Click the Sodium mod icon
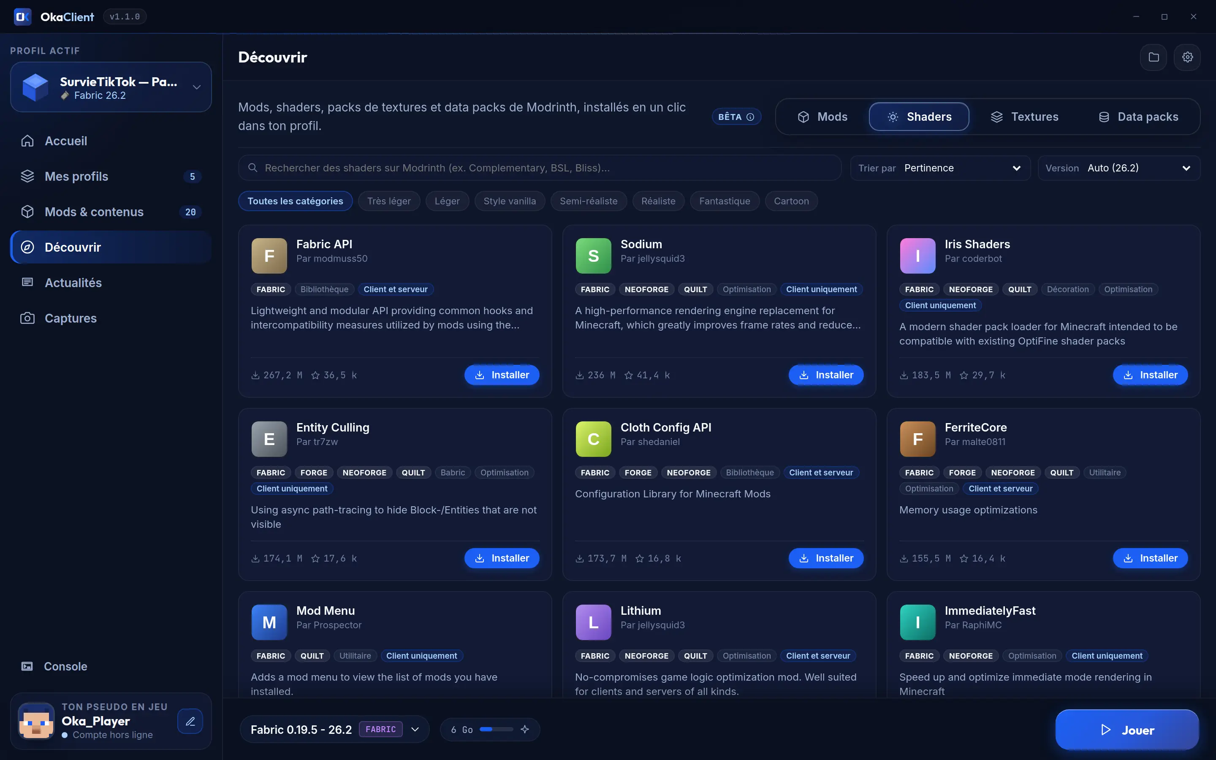 pyautogui.click(x=593, y=256)
